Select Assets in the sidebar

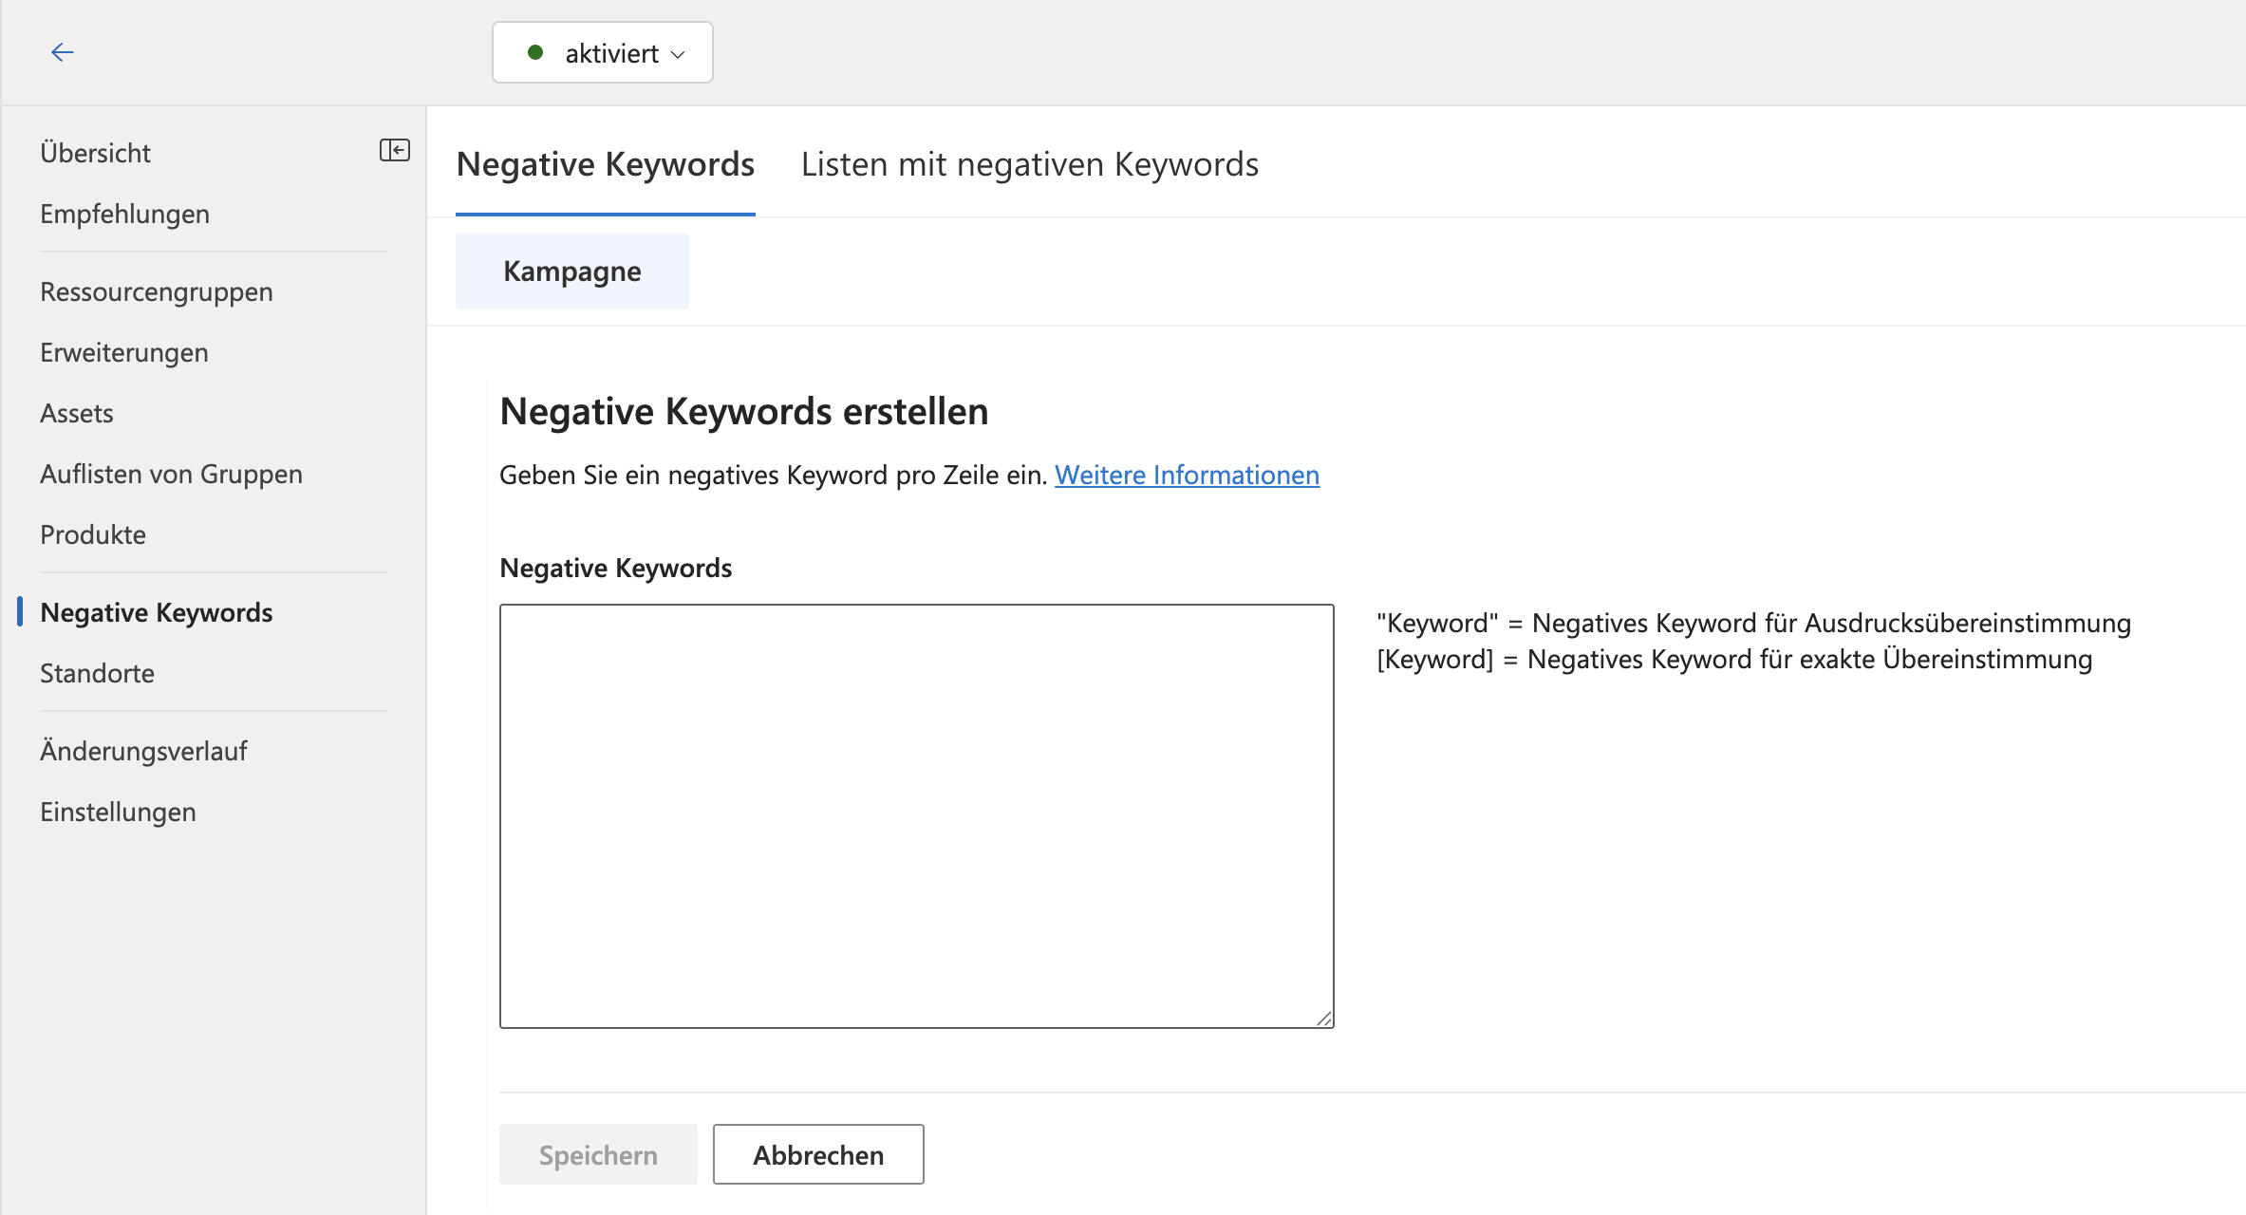(x=76, y=413)
